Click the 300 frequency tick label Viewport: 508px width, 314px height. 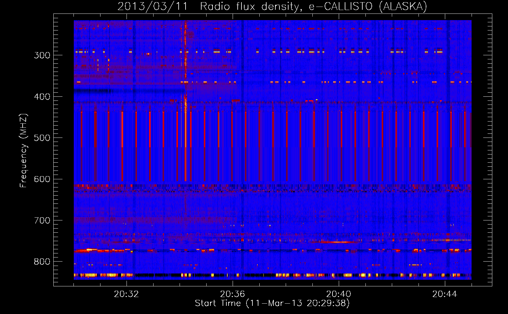[x=42, y=55]
